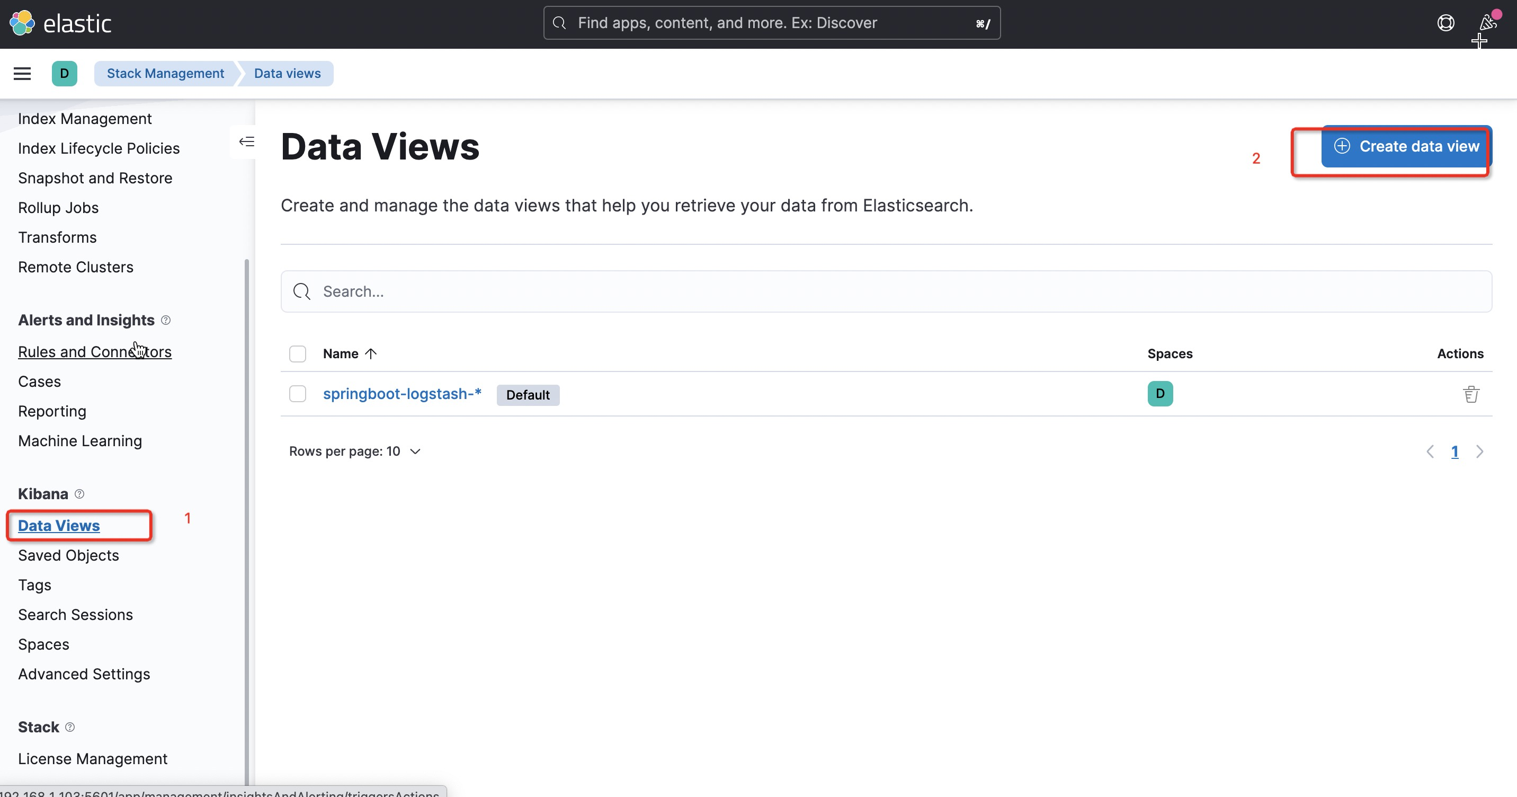
Task: Open the Data Views menu item
Action: click(x=59, y=525)
